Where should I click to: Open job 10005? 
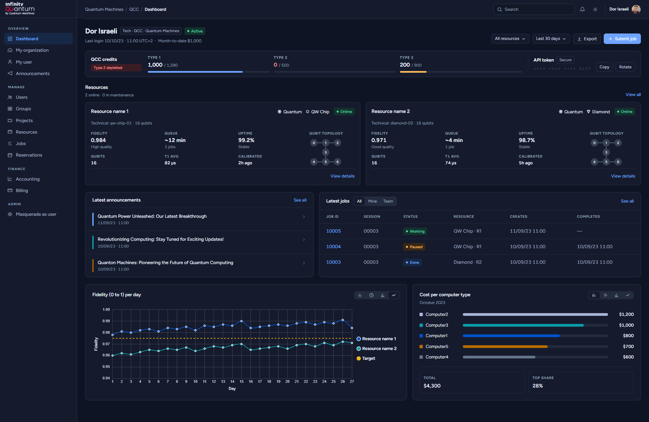333,231
